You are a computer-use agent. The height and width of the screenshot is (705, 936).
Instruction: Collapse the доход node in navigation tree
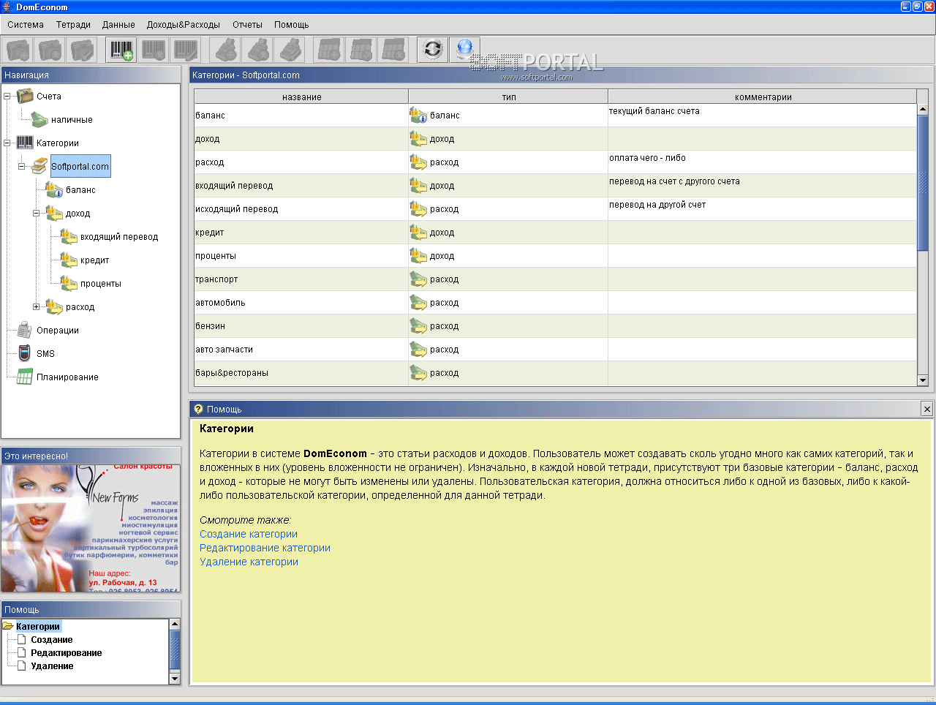pyautogui.click(x=36, y=213)
